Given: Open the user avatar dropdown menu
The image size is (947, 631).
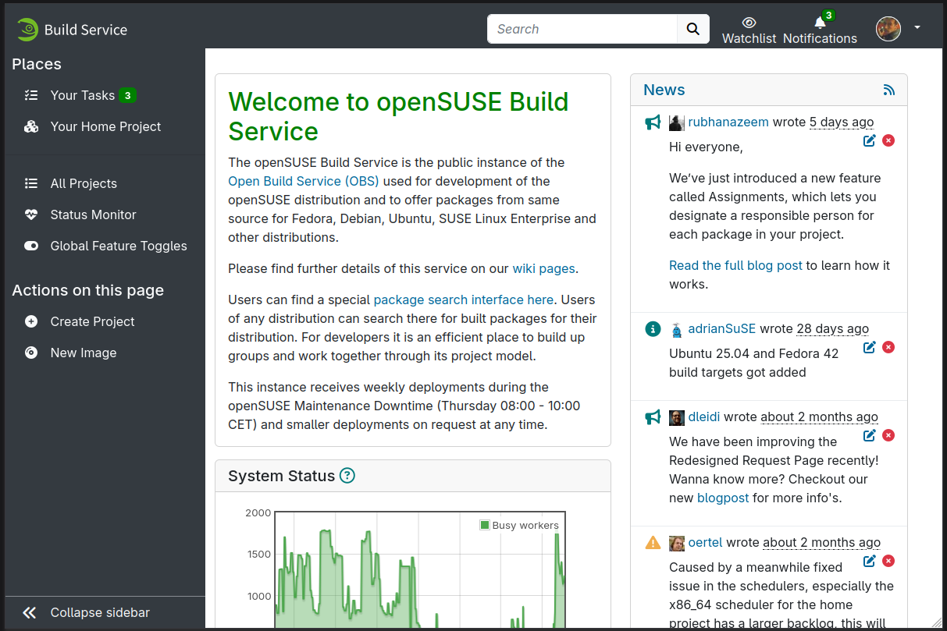Looking at the screenshot, I should (x=898, y=29).
